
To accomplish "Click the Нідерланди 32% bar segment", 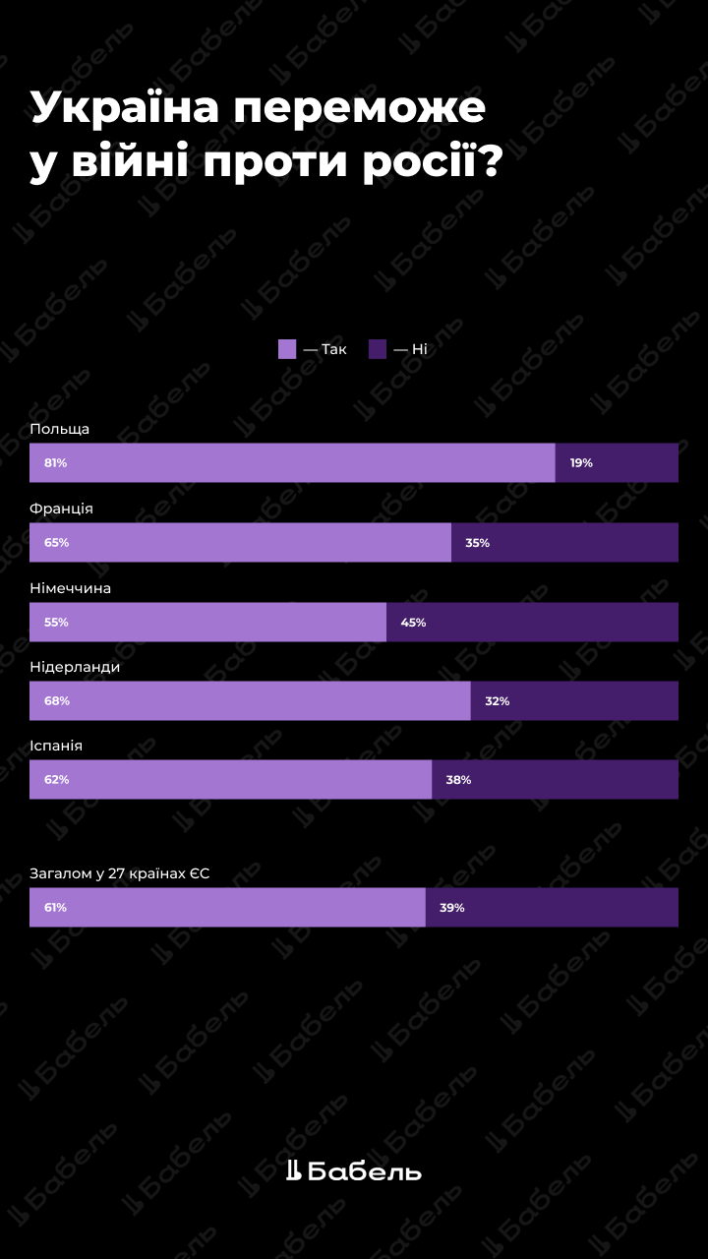I will click(x=574, y=701).
